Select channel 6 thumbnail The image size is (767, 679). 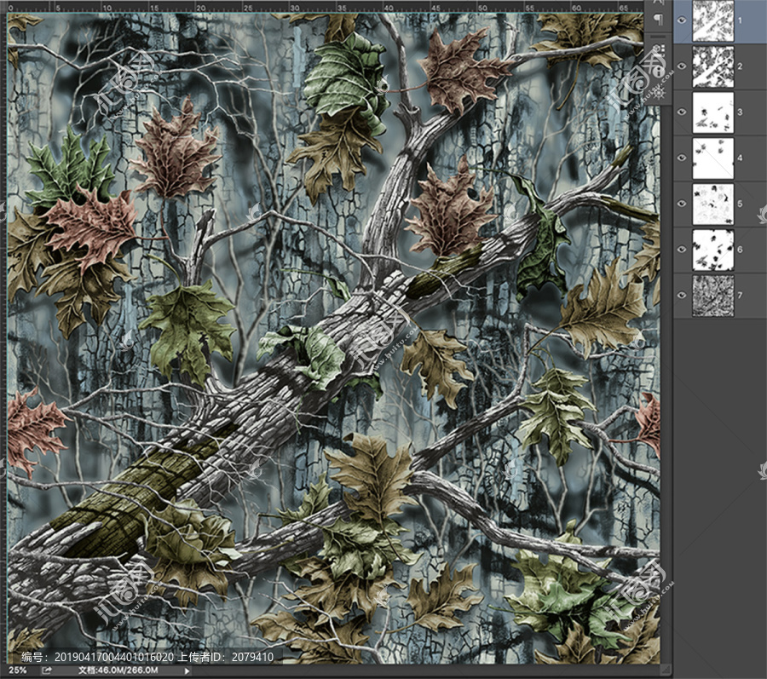pos(713,250)
